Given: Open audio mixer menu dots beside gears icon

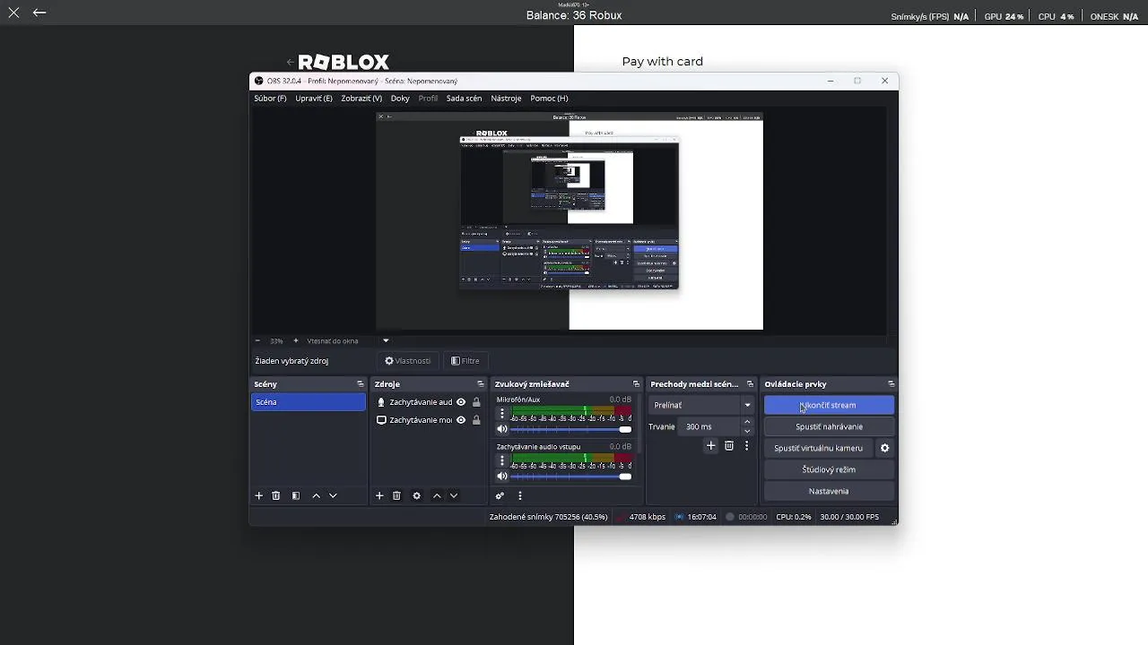Looking at the screenshot, I should (x=519, y=495).
